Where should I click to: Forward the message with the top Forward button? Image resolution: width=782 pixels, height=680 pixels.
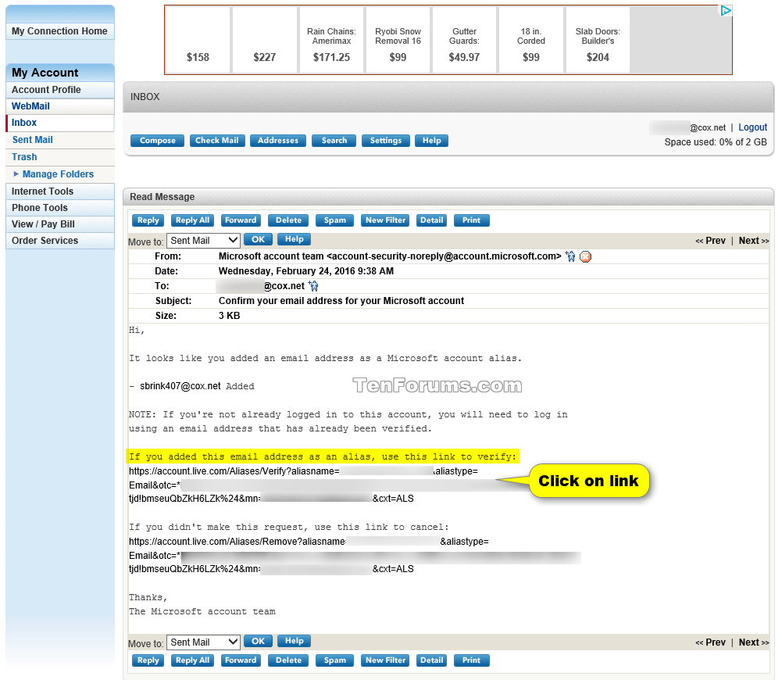[241, 220]
